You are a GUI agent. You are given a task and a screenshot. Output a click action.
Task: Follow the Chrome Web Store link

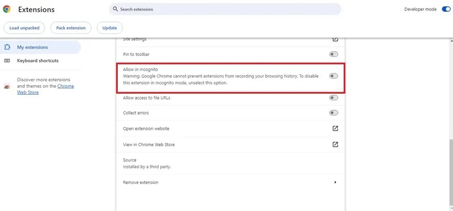(45, 89)
